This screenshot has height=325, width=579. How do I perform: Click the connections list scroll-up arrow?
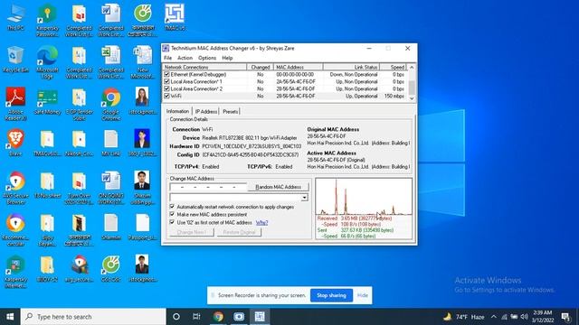(412, 68)
